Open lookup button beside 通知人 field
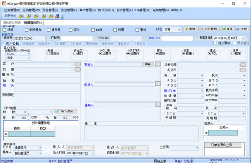The width and height of the screenshot is (251, 163). tap(158, 104)
